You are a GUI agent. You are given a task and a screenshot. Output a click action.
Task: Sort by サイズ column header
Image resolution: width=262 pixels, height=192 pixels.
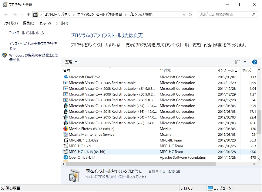[x=248, y=70]
